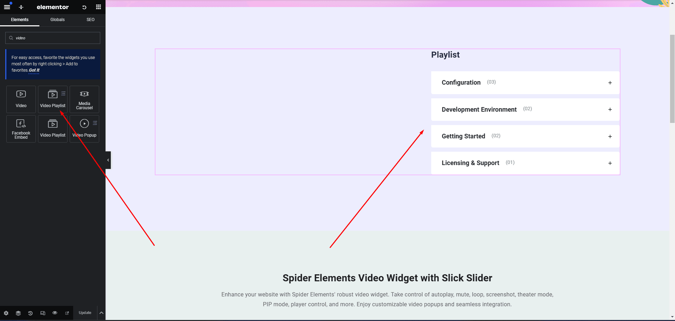The height and width of the screenshot is (321, 675).
Task: Expand Licensing & Support plus icon
Action: click(x=610, y=163)
